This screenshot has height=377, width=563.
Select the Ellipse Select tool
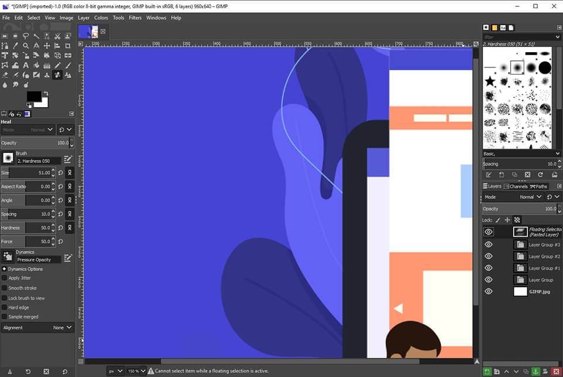pyautogui.click(x=15, y=36)
